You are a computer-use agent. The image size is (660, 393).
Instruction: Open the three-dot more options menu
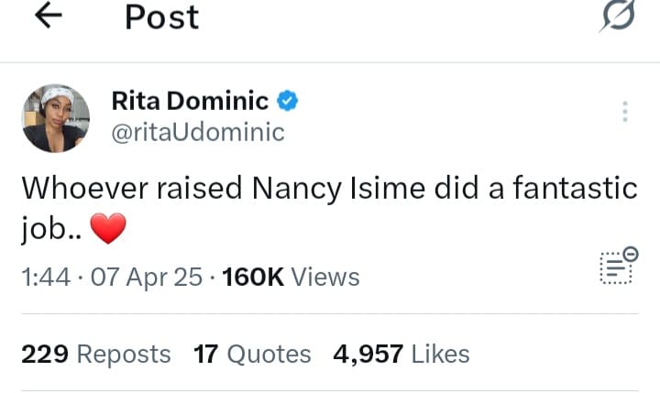(x=625, y=112)
